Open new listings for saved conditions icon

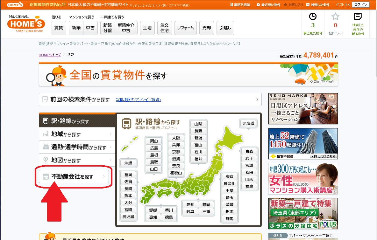358,17
